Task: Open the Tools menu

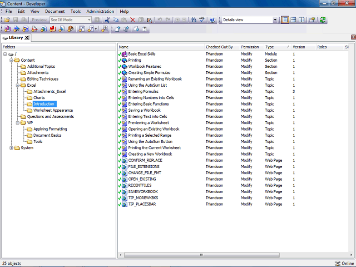Action: (76, 11)
